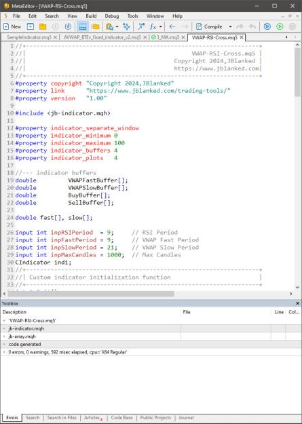Screen dimensions: 302x424
Task: Click the New file button
Action: point(12,26)
